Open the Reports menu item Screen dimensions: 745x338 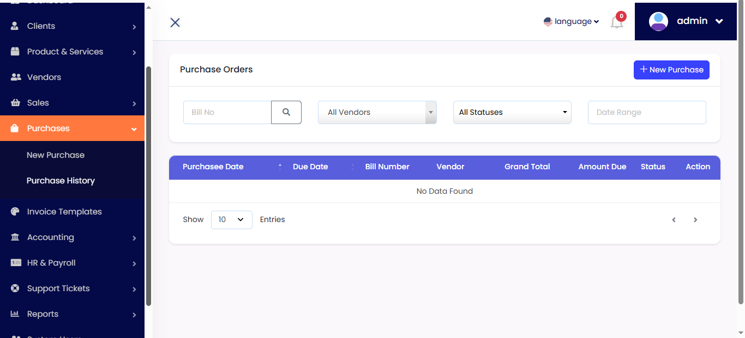[72, 314]
